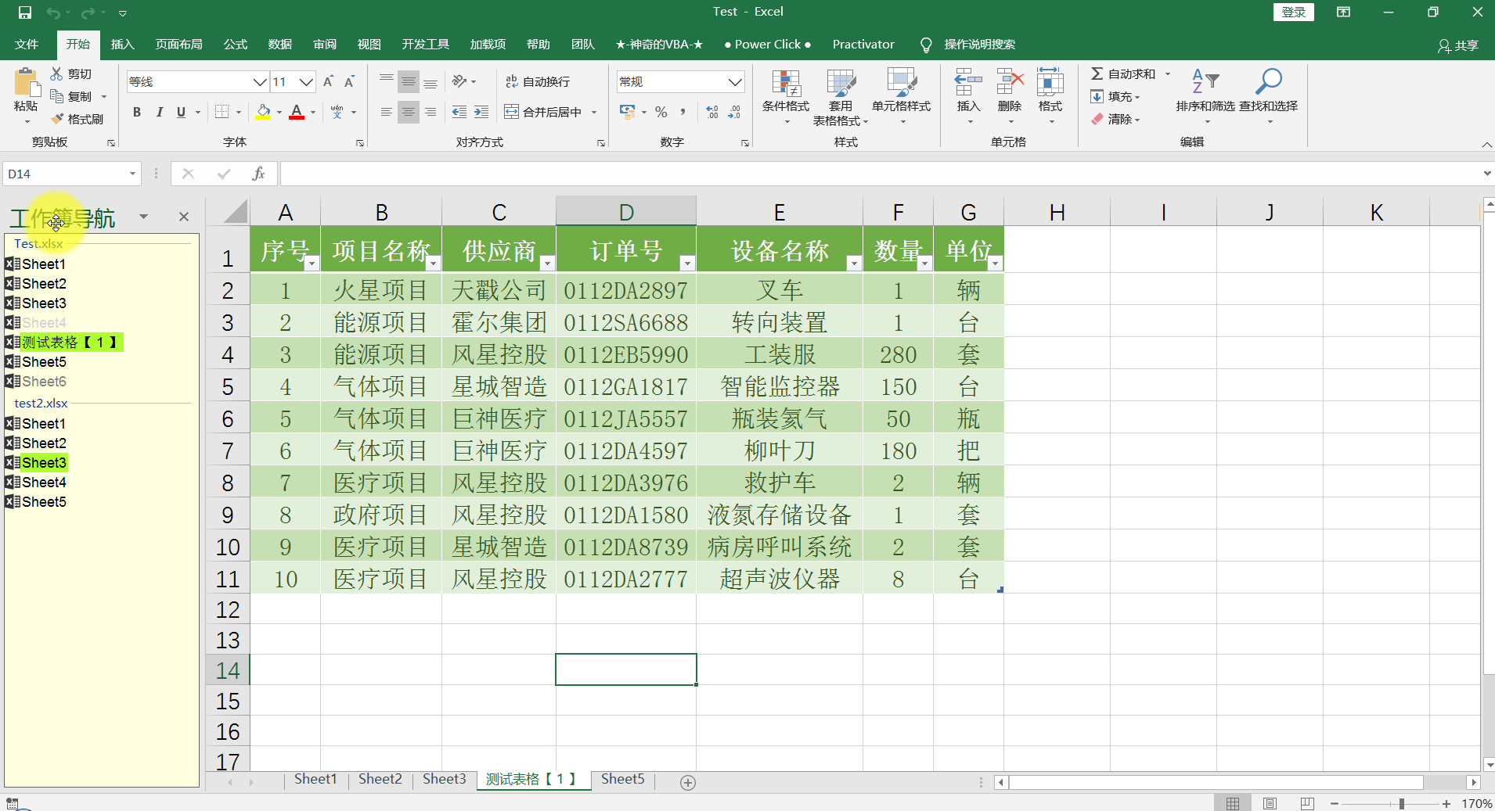
Task: Open filter dropdown for 供应商 column
Action: point(547,264)
